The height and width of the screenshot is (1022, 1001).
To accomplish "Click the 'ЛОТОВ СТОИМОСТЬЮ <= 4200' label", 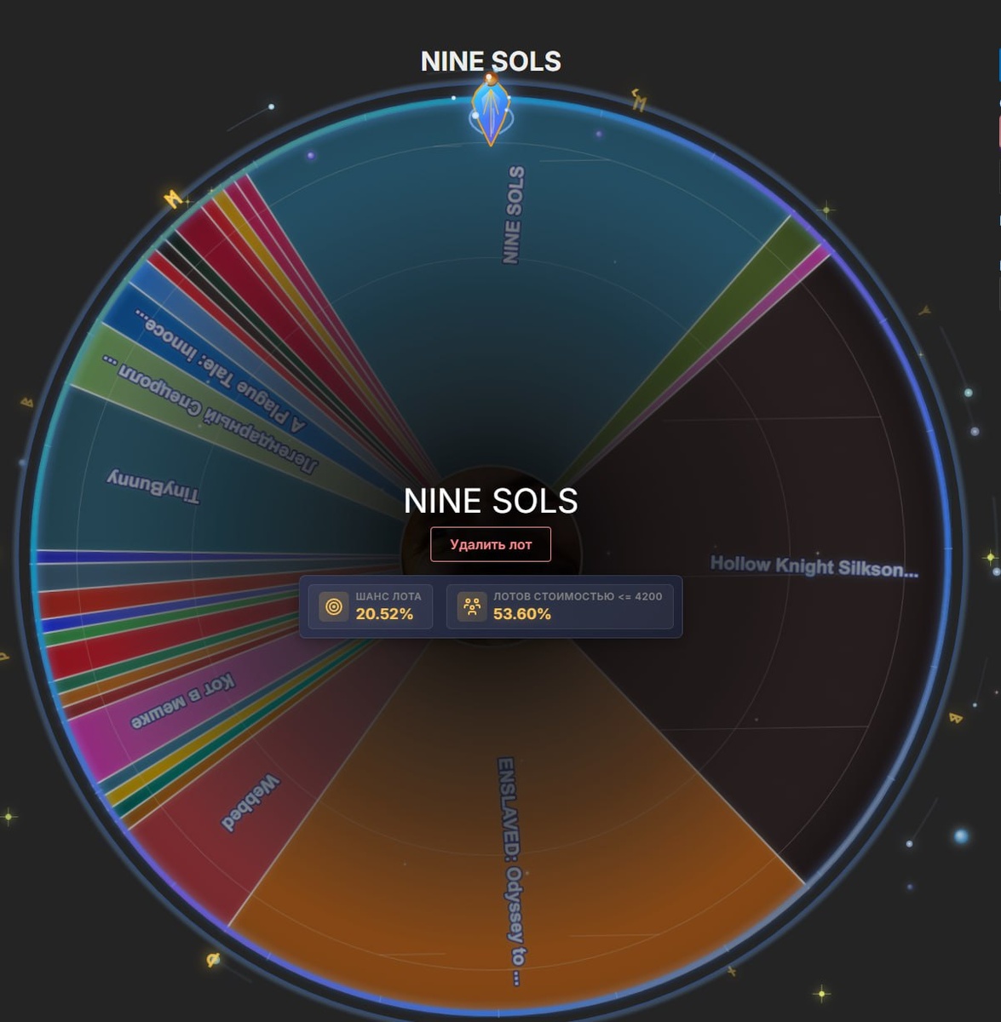I will [x=578, y=596].
